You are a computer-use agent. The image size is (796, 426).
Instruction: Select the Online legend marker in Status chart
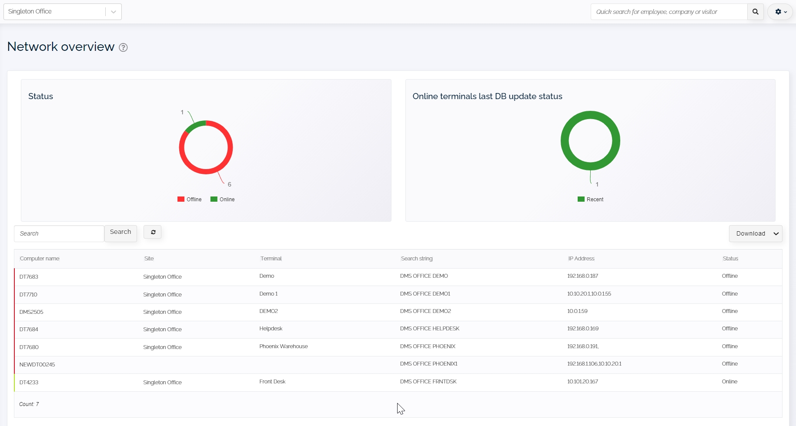(214, 199)
